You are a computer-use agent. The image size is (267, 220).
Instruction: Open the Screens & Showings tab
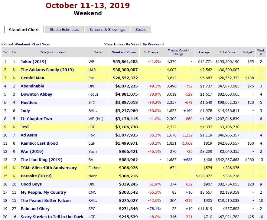click(107, 29)
